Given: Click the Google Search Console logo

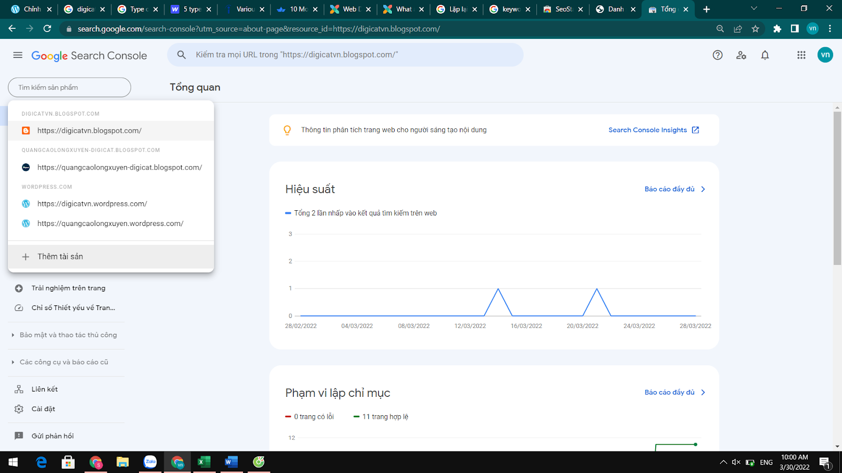Looking at the screenshot, I should pos(89,56).
